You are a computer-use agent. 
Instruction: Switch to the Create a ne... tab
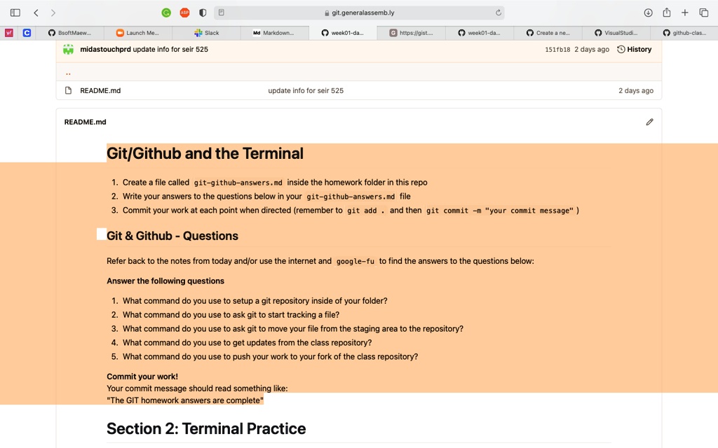point(548,33)
